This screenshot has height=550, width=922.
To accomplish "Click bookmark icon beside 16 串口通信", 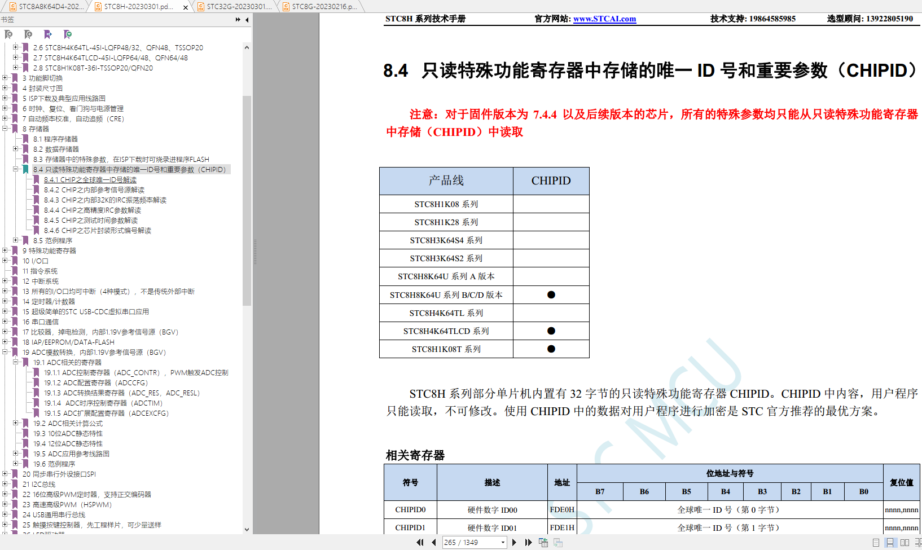I will coord(15,322).
